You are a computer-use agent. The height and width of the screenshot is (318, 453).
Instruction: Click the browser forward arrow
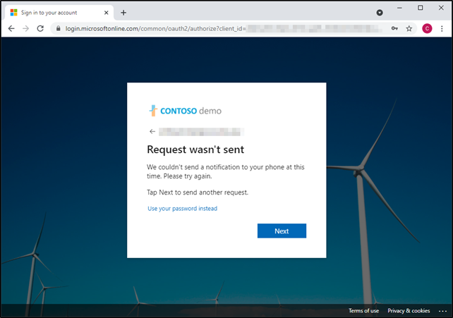click(x=26, y=28)
